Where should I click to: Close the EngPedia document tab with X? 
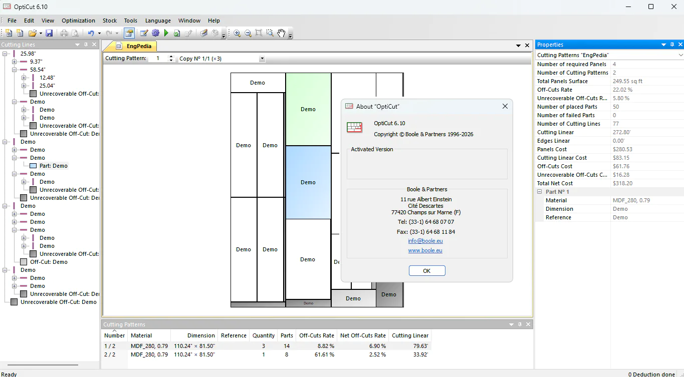tap(527, 46)
